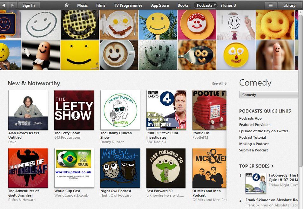Screen dimensions: 303x209
Task: Open the Submit a Podcast link
Action: (x=253, y=150)
